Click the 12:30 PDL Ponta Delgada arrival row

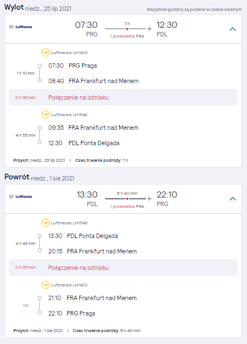coord(84,143)
